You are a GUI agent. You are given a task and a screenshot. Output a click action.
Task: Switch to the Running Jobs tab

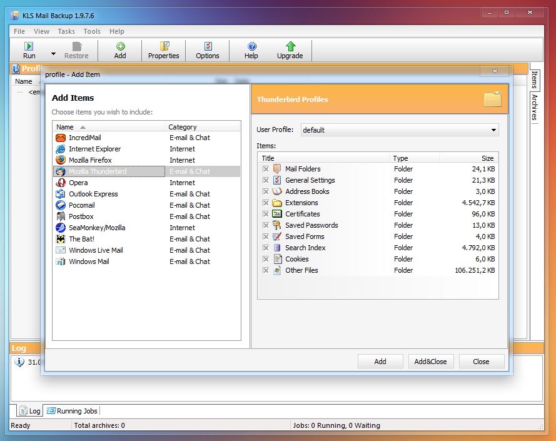point(72,411)
